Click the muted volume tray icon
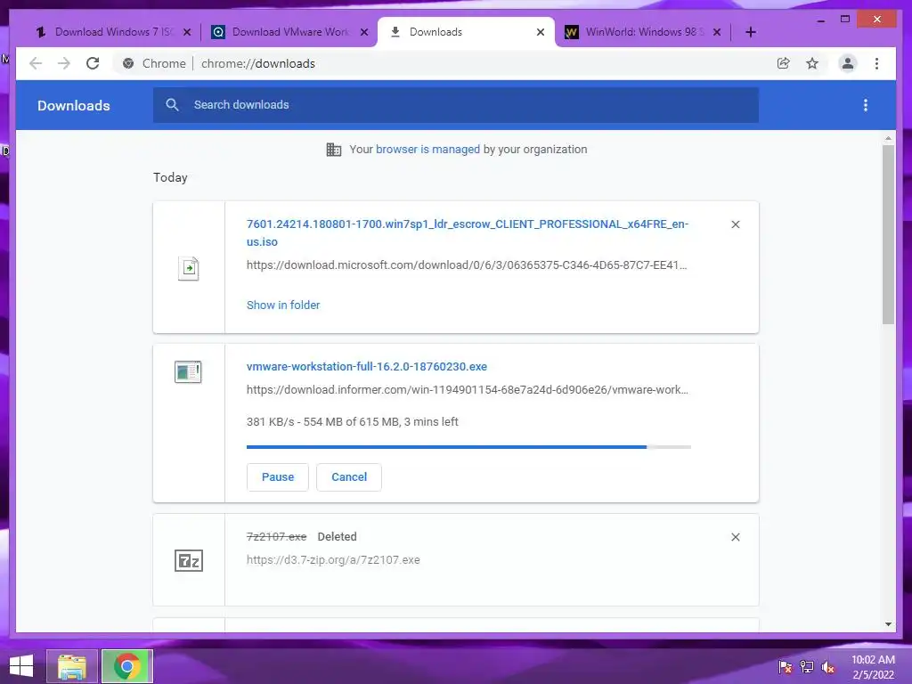Viewport: 912px width, 684px height. click(x=828, y=666)
